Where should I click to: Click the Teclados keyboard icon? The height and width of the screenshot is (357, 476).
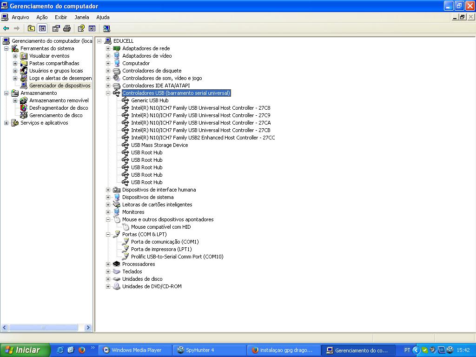pyautogui.click(x=117, y=271)
